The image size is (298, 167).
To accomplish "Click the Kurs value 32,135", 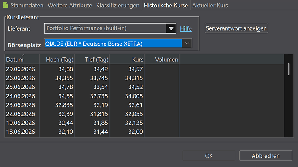I will [134, 123].
